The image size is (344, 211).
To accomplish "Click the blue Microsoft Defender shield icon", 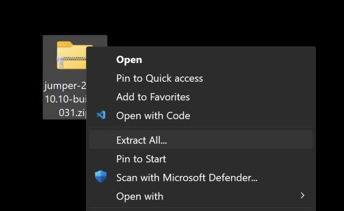I will [x=101, y=177].
